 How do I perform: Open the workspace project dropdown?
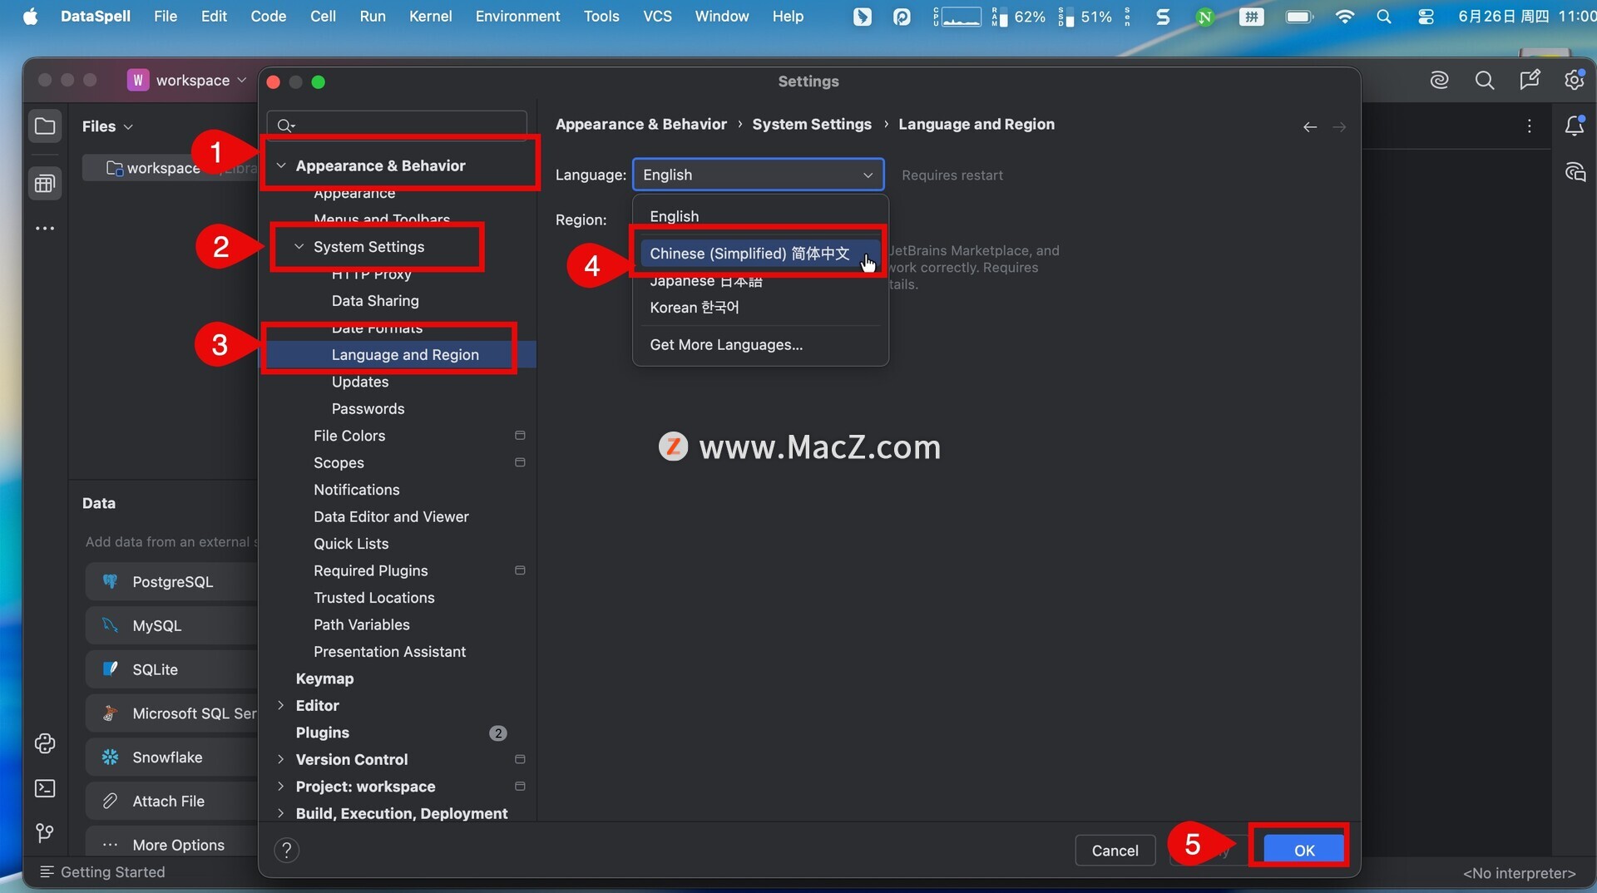187,80
